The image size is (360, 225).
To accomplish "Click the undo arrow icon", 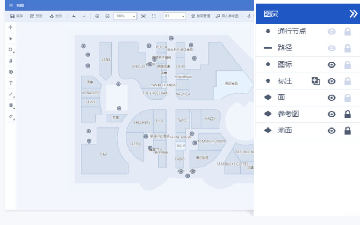I will click(x=74, y=17).
